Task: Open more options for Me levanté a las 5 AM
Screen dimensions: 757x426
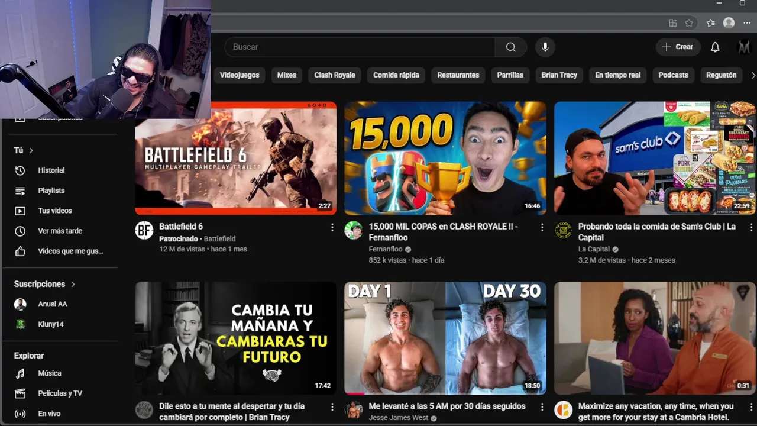Action: click(x=542, y=407)
